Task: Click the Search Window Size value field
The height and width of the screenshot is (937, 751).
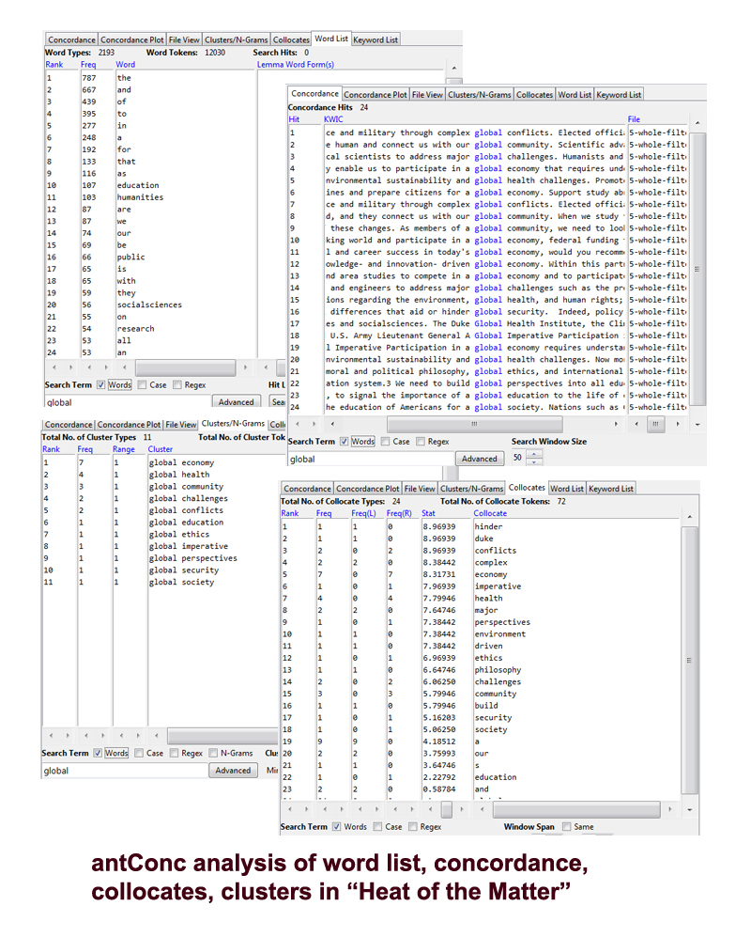Action: pyautogui.click(x=518, y=458)
